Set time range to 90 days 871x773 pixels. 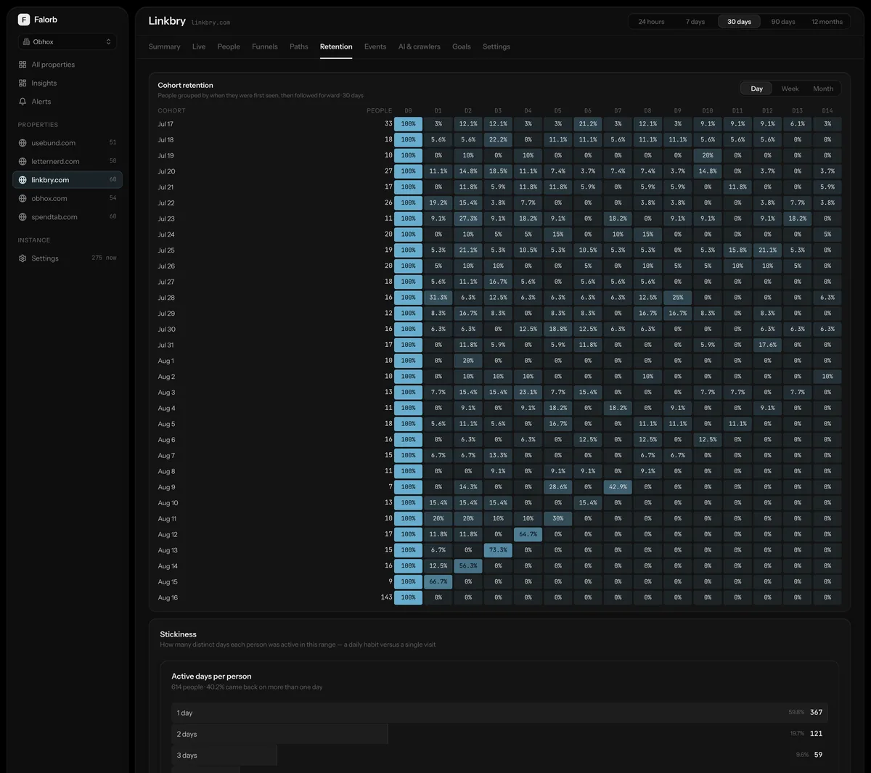(x=783, y=22)
